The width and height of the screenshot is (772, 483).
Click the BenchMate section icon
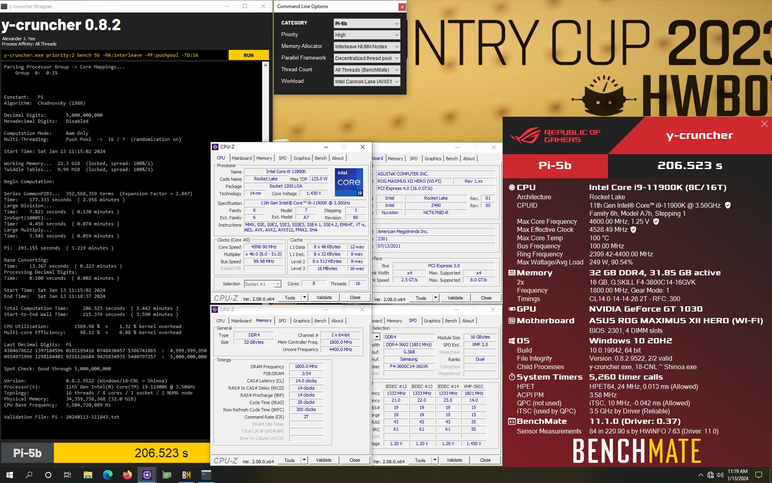point(512,421)
